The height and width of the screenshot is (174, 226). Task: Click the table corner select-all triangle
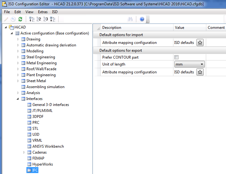point(98,28)
